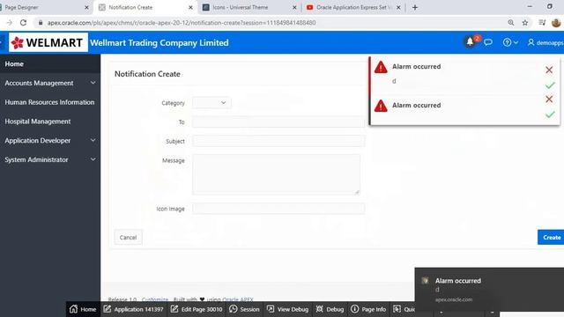Viewport: 564px width, 317px height.
Task: Bookmark page with star icon
Action: click(x=525, y=23)
